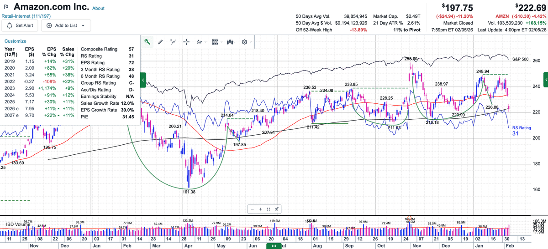Fit the chart to full screen view
Image resolution: width=548 pixels, height=249 pixels.
point(269,209)
